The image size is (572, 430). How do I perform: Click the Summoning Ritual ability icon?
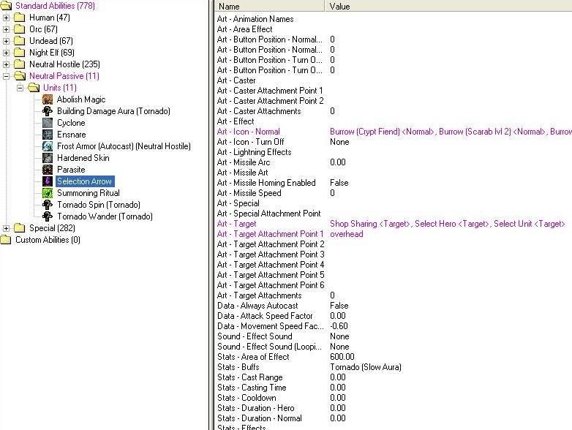click(x=48, y=193)
